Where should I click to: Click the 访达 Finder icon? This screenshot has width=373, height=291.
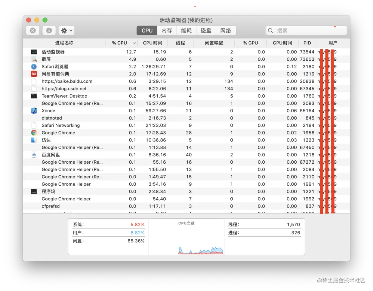click(34, 140)
